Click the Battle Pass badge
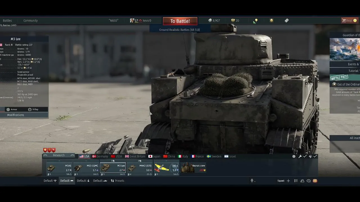The width and height of the screenshot is (360, 202). click(339, 77)
